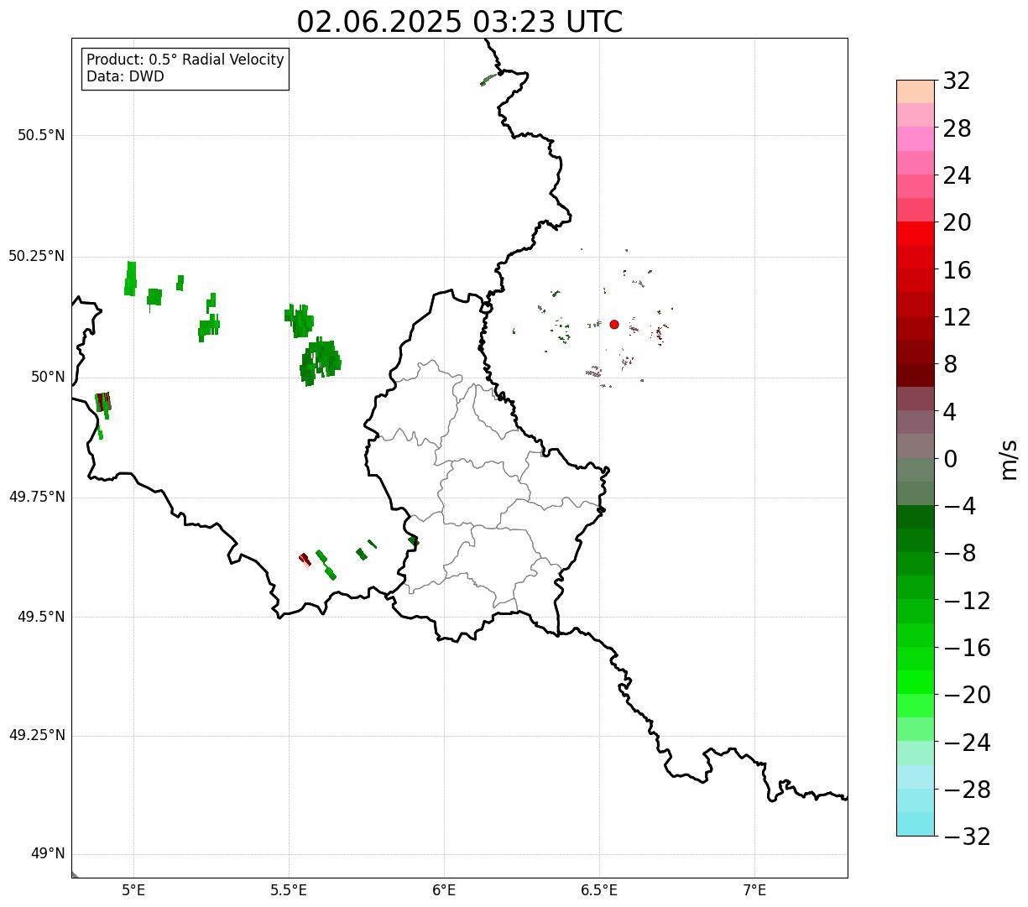Image resolution: width=1028 pixels, height=907 pixels.
Task: Click the green echo cluster near 5°E 50.2°N
Action: click(131, 279)
